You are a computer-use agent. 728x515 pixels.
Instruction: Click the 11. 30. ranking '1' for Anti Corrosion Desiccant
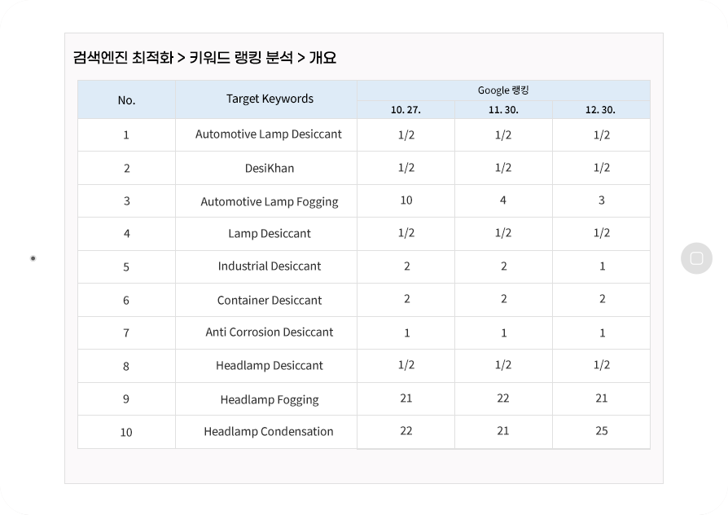click(504, 333)
